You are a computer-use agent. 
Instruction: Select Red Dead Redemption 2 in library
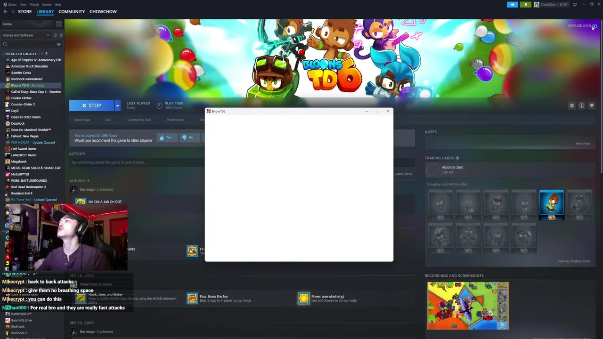pos(28,187)
